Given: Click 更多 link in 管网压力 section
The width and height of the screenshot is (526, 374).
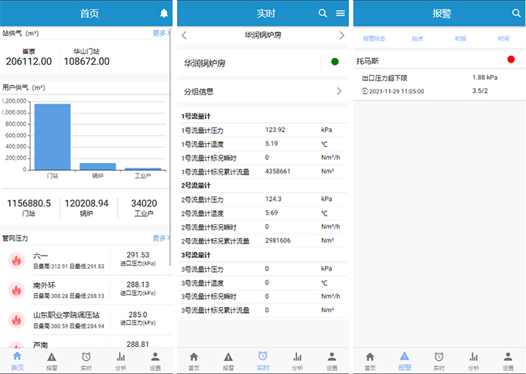Looking at the screenshot, I should tap(161, 238).
